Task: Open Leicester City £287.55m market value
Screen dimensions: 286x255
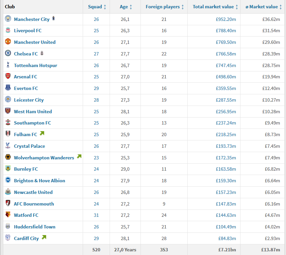Action: [x=226, y=100]
